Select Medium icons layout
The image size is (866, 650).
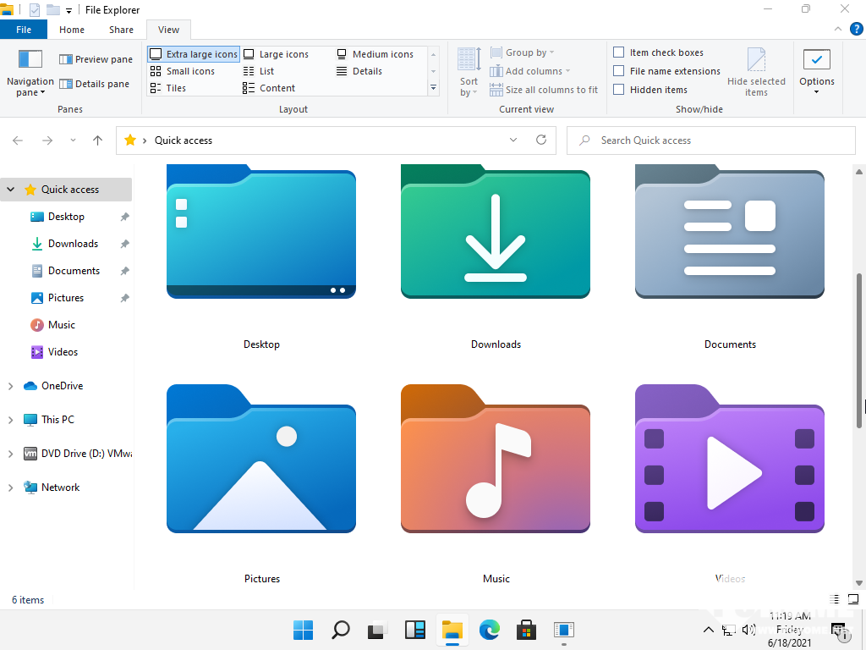375,54
